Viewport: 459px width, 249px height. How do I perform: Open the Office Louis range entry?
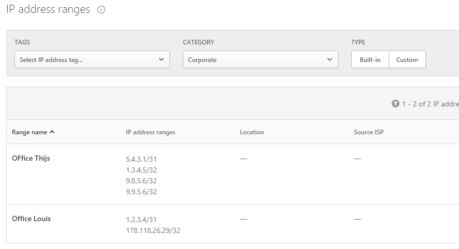(31, 219)
